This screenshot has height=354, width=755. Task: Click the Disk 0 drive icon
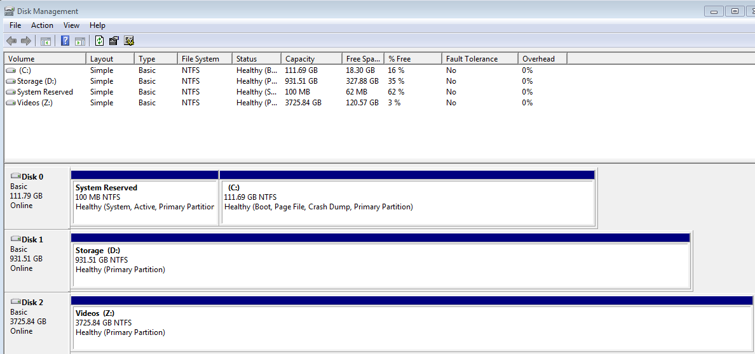[x=15, y=176]
